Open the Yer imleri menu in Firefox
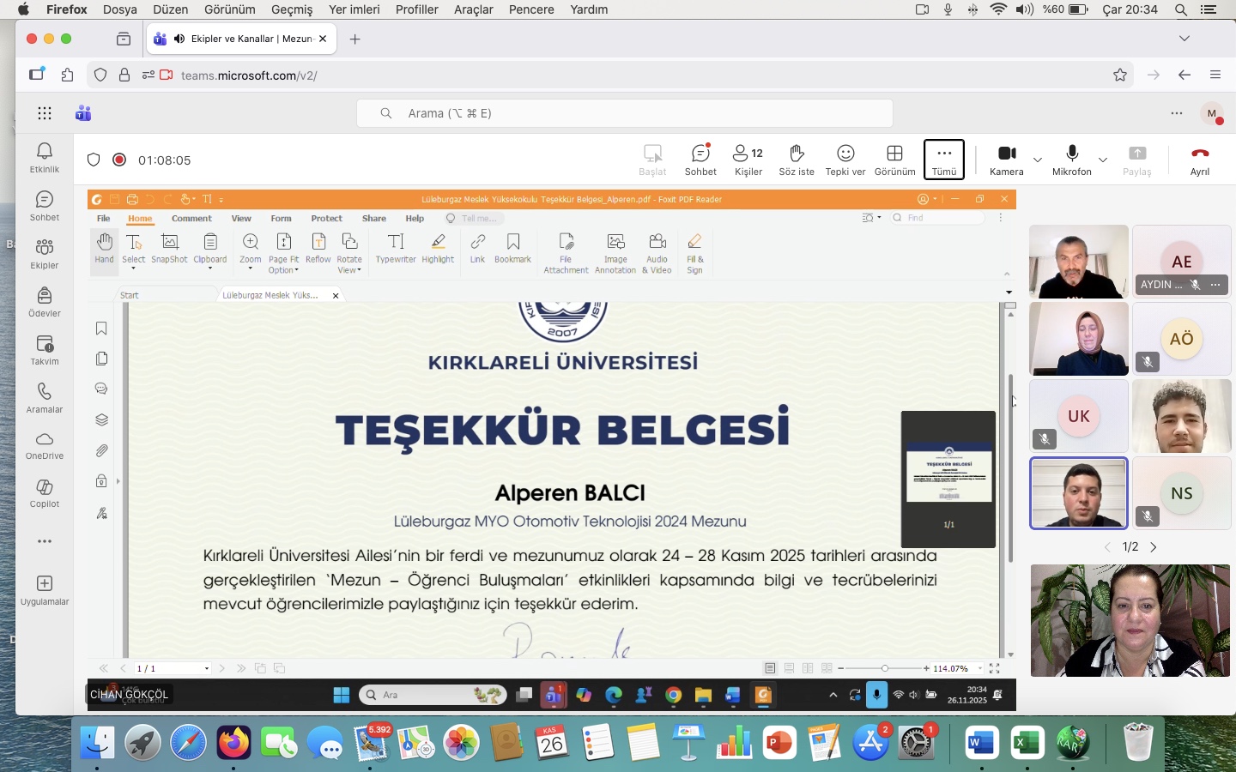Image resolution: width=1236 pixels, height=772 pixels. point(354,9)
